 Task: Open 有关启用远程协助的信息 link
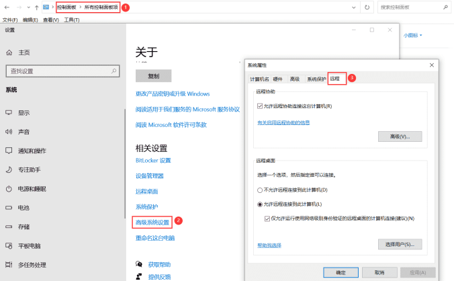tap(283, 123)
